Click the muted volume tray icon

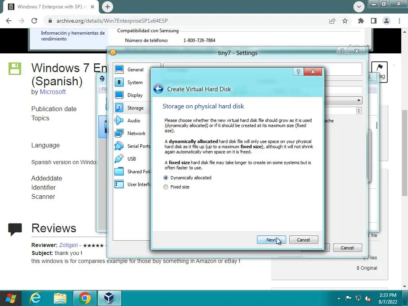[x=368, y=298]
